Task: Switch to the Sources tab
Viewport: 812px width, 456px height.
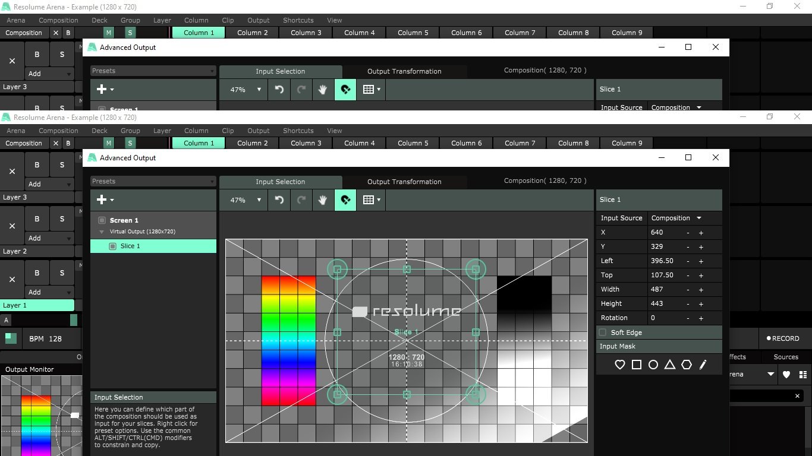Action: point(785,357)
